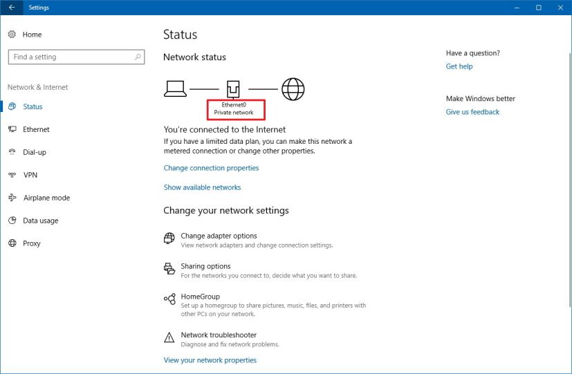Click the Home gear icon
The width and height of the screenshot is (572, 374).
pos(12,35)
